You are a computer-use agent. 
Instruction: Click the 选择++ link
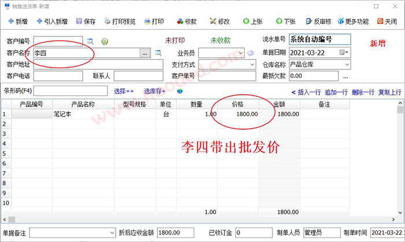[124, 91]
